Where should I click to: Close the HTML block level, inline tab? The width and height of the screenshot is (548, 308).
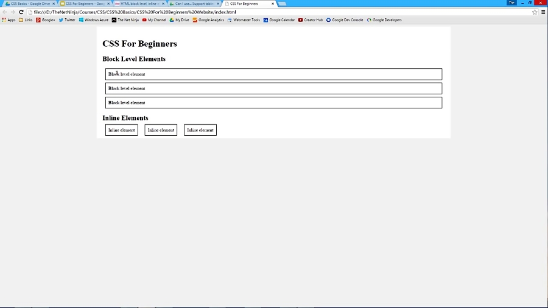point(163,4)
